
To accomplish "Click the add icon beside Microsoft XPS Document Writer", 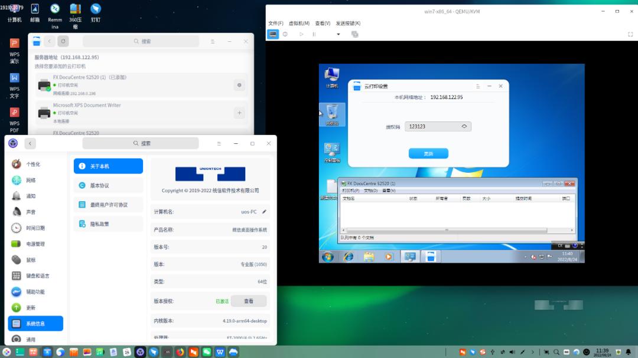I will tap(239, 113).
